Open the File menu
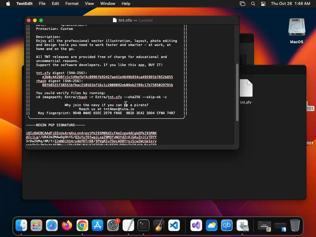Screen dimensions: 316x237 click(42, 4)
